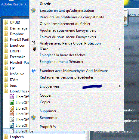Expand the Envoyer vers submenu arrow
The image size is (139, 140).
tap(120, 86)
